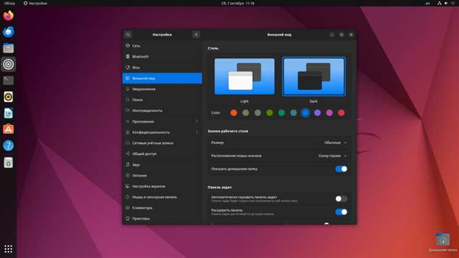Open Настройка экранов settings section
Screen dimensions: 459x258
coord(162,186)
